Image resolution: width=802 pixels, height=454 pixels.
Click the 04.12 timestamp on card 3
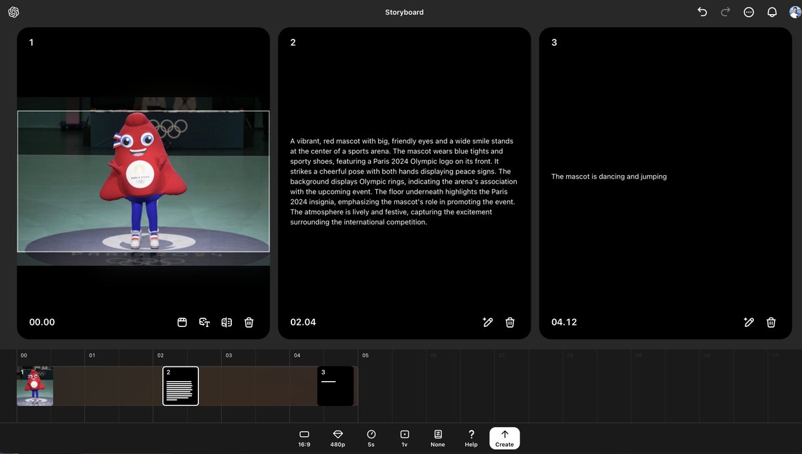tap(564, 322)
